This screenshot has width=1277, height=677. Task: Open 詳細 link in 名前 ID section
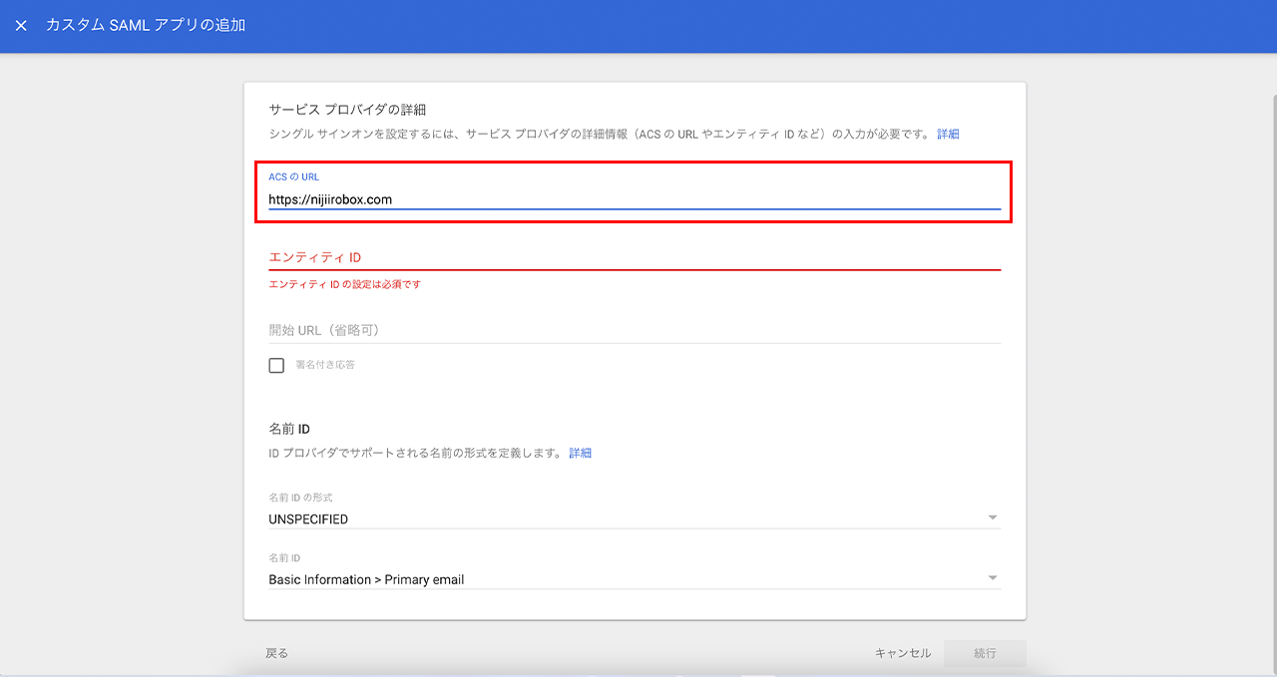coord(580,453)
